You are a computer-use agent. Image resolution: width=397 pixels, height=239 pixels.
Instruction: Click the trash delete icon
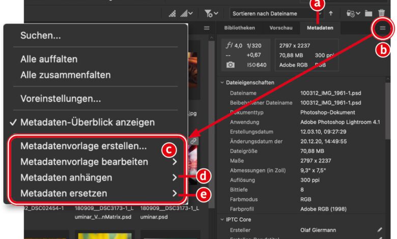click(x=382, y=13)
